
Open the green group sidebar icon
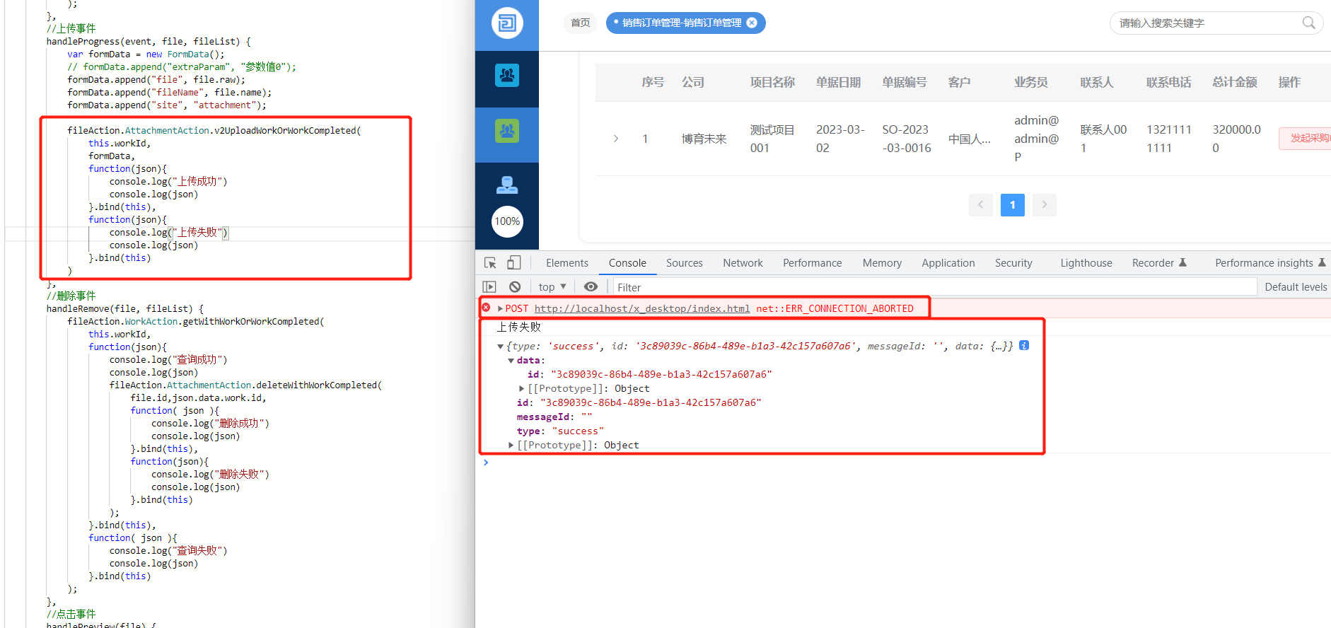click(x=507, y=131)
